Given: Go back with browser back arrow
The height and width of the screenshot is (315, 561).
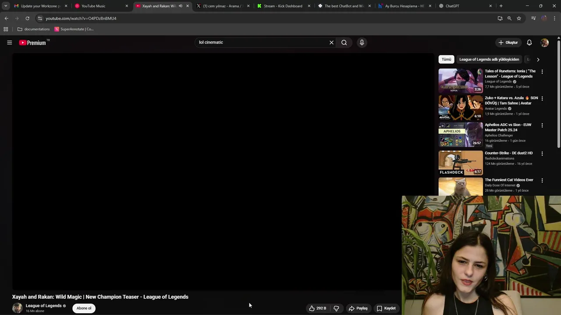Looking at the screenshot, I should click(x=6, y=18).
